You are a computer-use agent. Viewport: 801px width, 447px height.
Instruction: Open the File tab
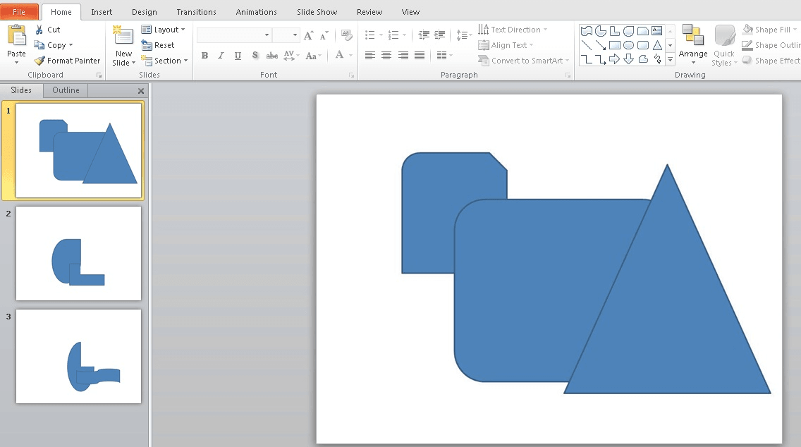[19, 12]
